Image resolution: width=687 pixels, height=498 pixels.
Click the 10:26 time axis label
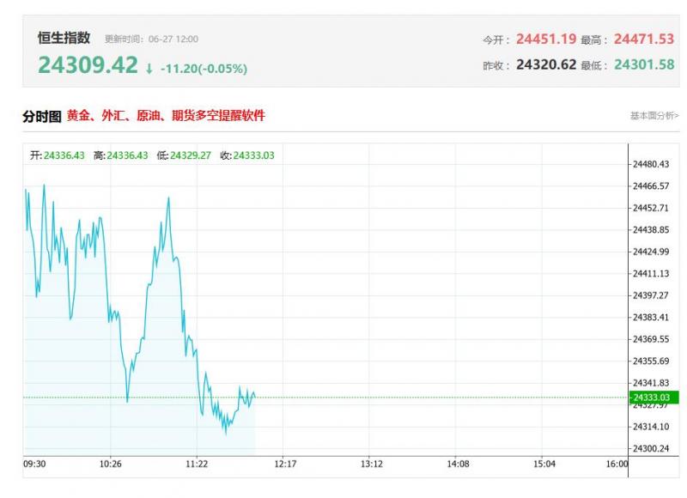[x=111, y=464]
